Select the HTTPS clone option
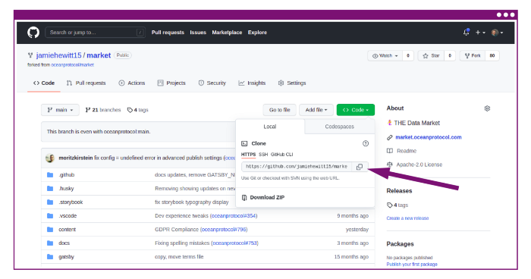 pos(248,155)
